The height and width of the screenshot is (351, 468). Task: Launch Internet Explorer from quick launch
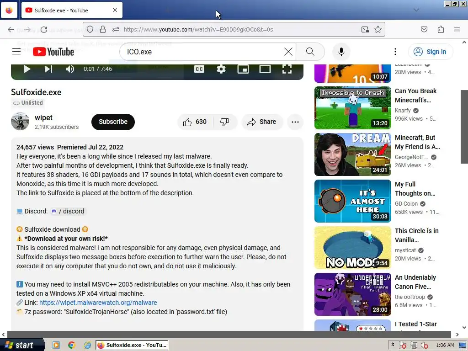87,345
